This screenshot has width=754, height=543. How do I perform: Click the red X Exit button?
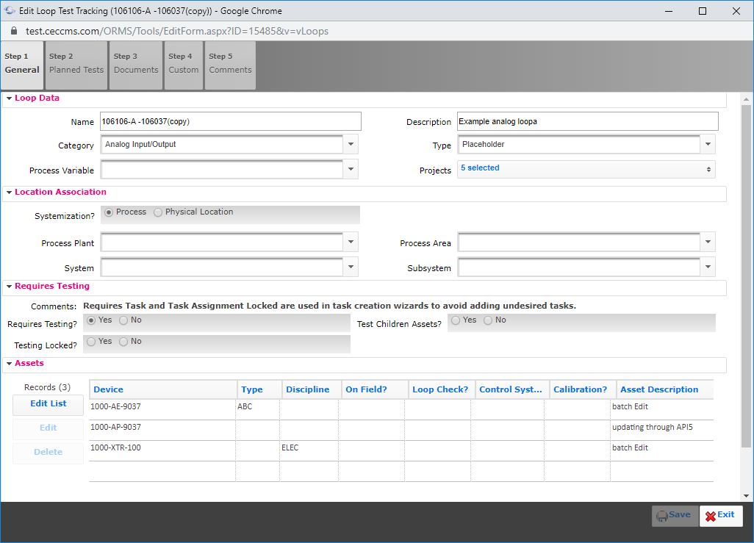pyautogui.click(x=721, y=516)
